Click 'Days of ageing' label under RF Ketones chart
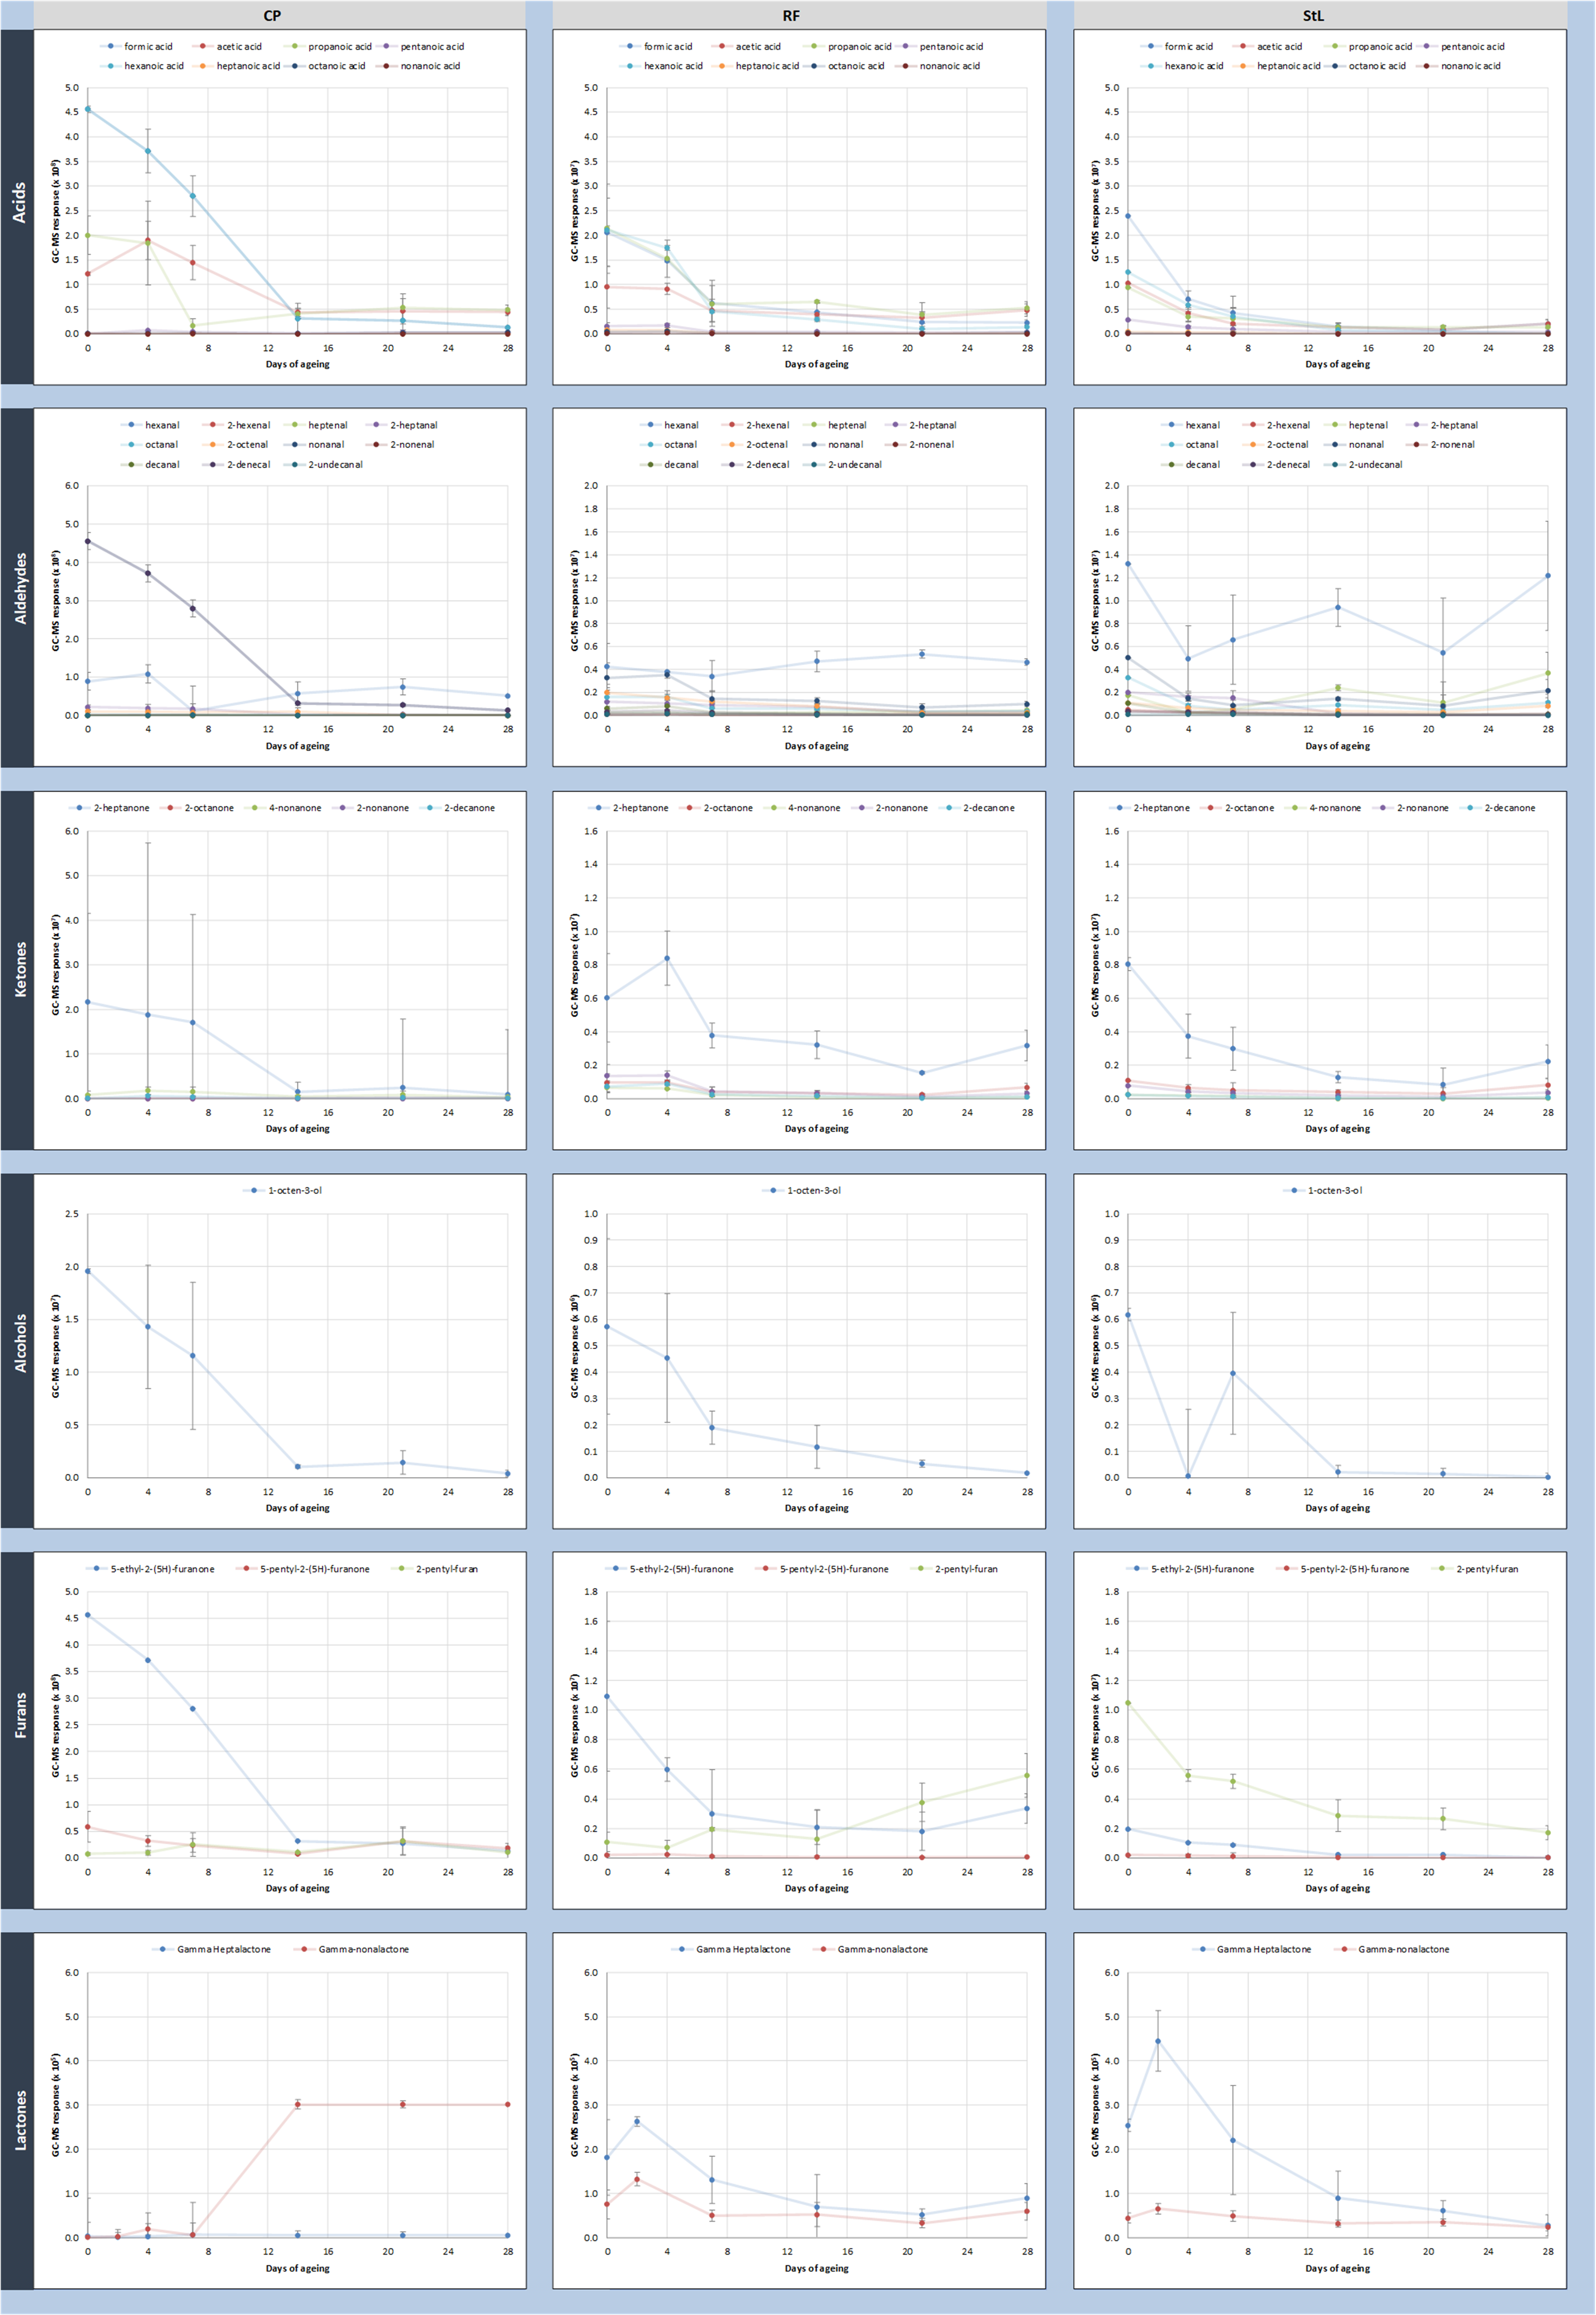Viewport: 1596px width, 2315px height. tap(816, 1129)
